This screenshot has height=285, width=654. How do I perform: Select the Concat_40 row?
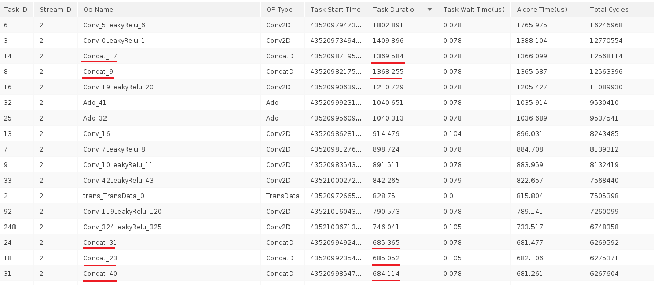click(x=327, y=273)
